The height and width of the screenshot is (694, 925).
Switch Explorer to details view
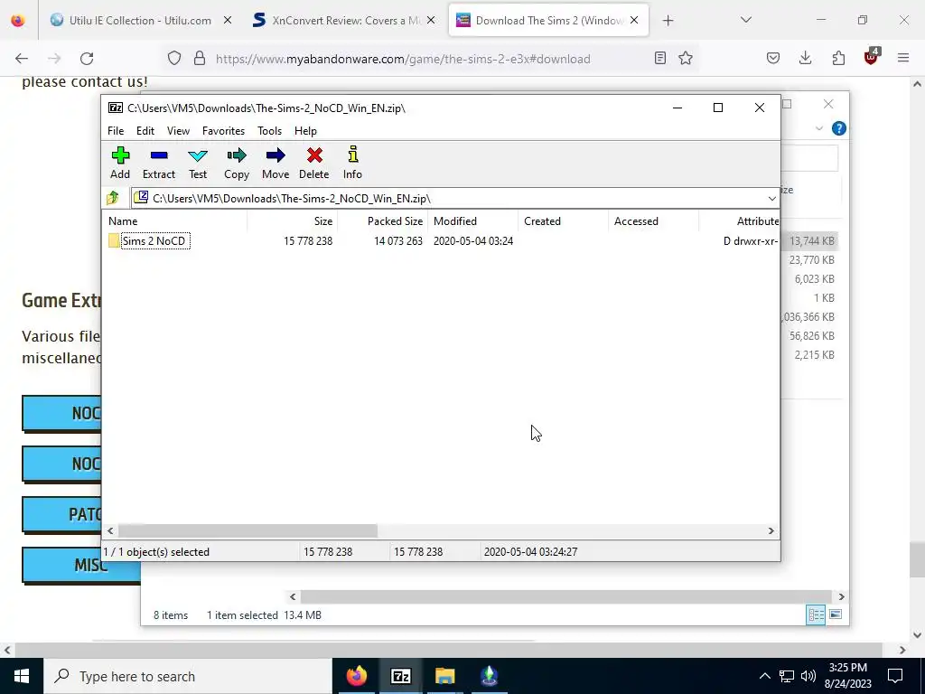[816, 614]
